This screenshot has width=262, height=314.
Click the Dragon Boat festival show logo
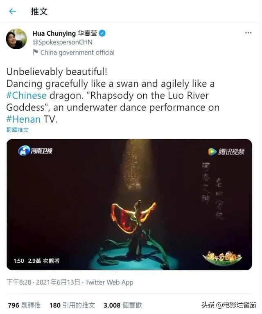(222, 257)
